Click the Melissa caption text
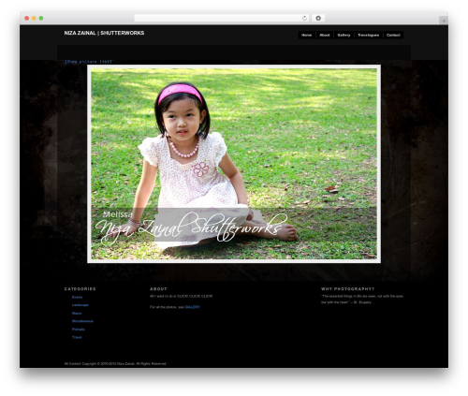468x396 pixels. coord(117,214)
